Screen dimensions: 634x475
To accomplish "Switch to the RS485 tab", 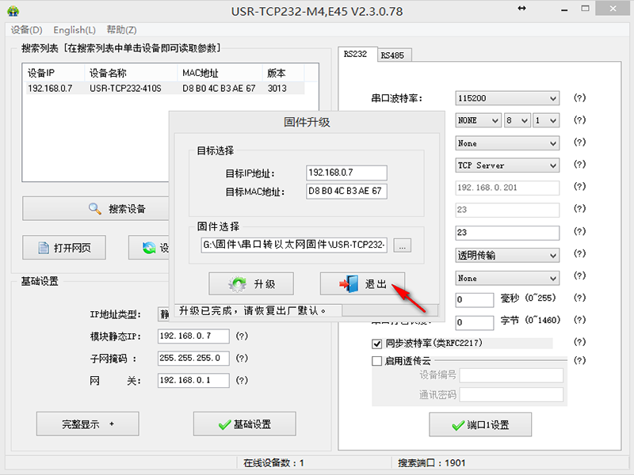I will coord(392,55).
